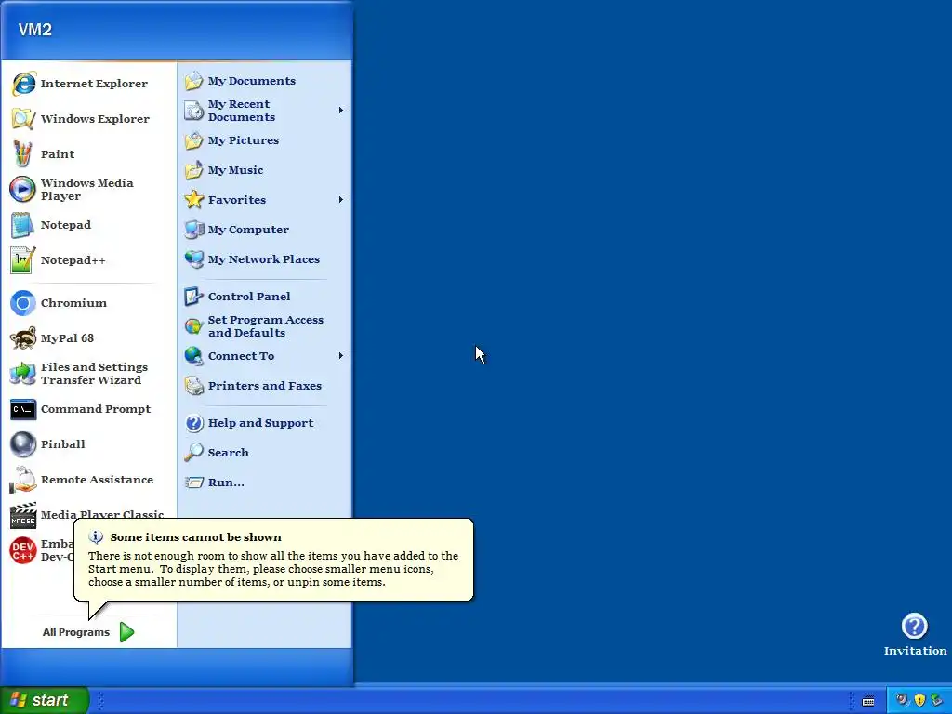Open the Invitation desktop icon
This screenshot has height=714, width=952.
click(915, 634)
